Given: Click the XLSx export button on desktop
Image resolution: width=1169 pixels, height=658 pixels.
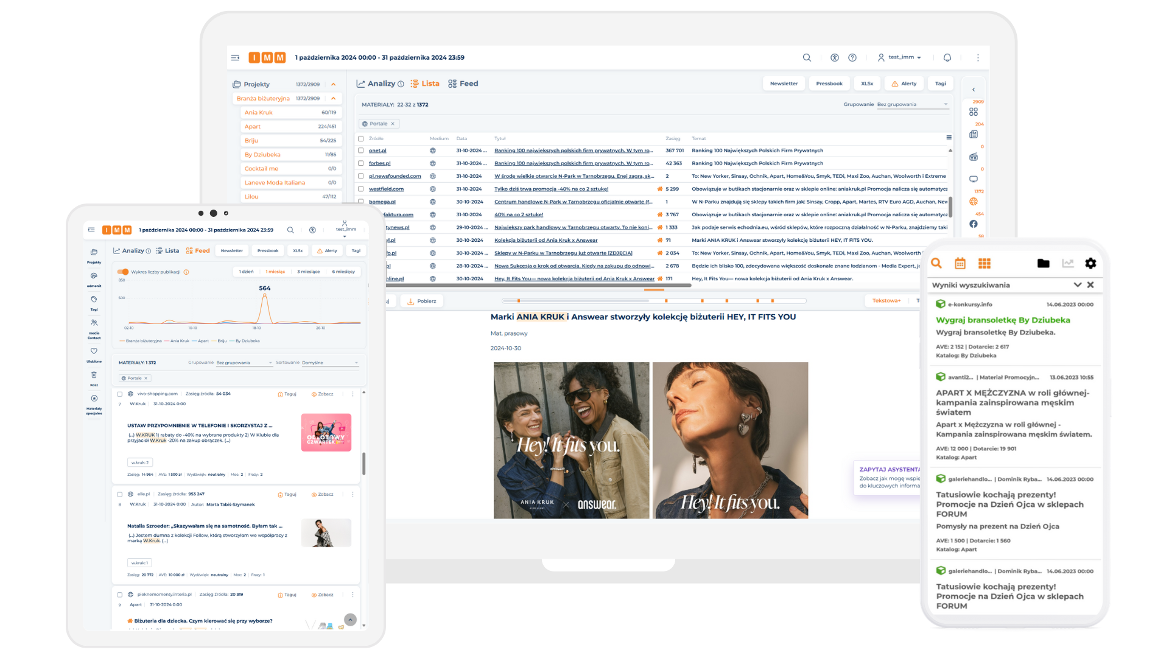Looking at the screenshot, I should (x=867, y=83).
